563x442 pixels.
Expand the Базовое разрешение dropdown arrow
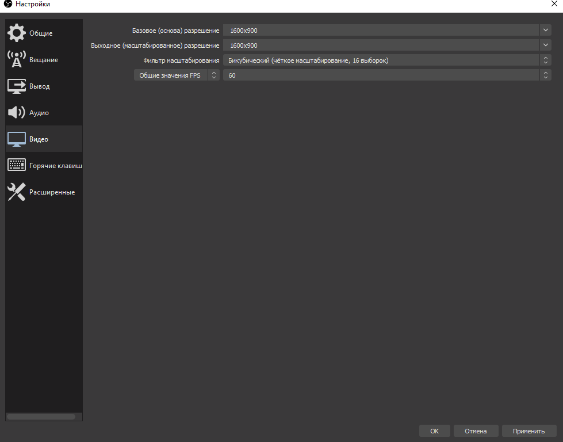545,30
